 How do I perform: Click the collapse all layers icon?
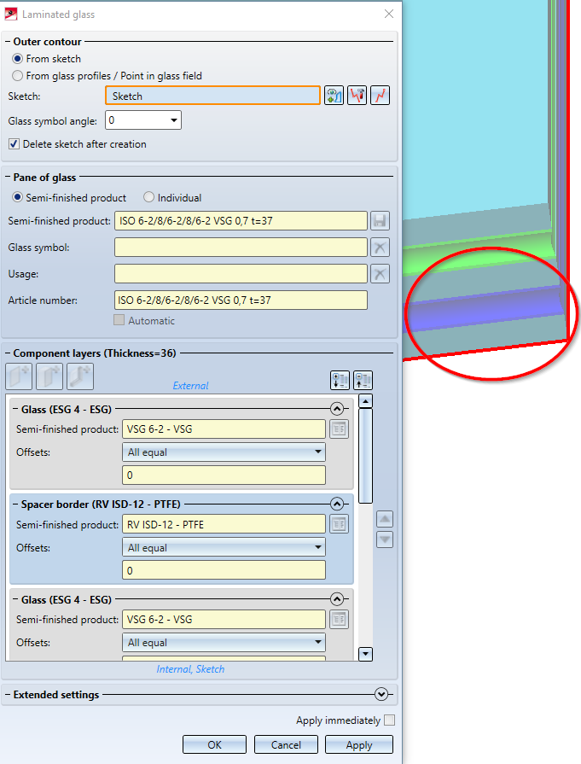click(x=363, y=380)
